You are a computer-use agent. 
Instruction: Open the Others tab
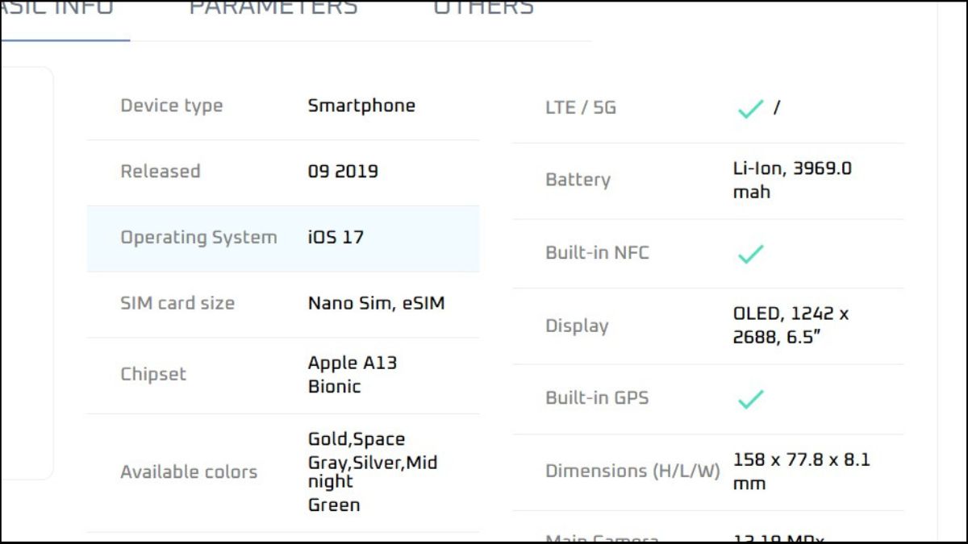483,10
